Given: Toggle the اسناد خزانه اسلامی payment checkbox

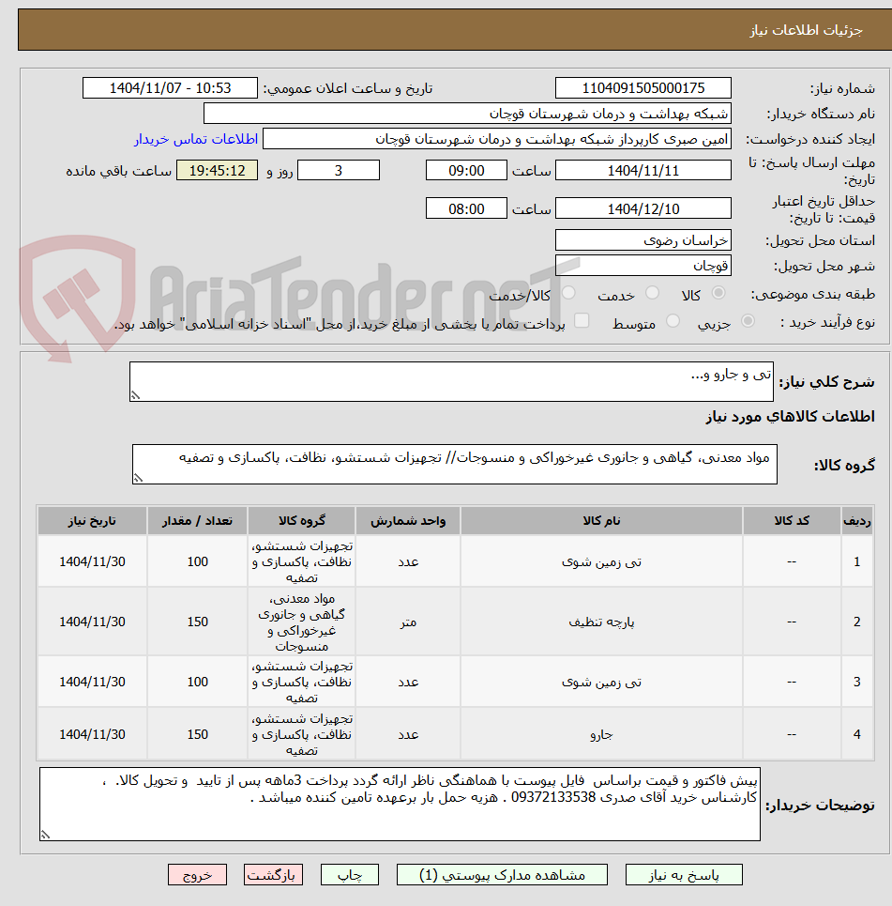Looking at the screenshot, I should 582,321.
